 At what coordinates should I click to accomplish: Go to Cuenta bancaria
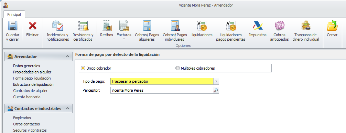coord(27,97)
